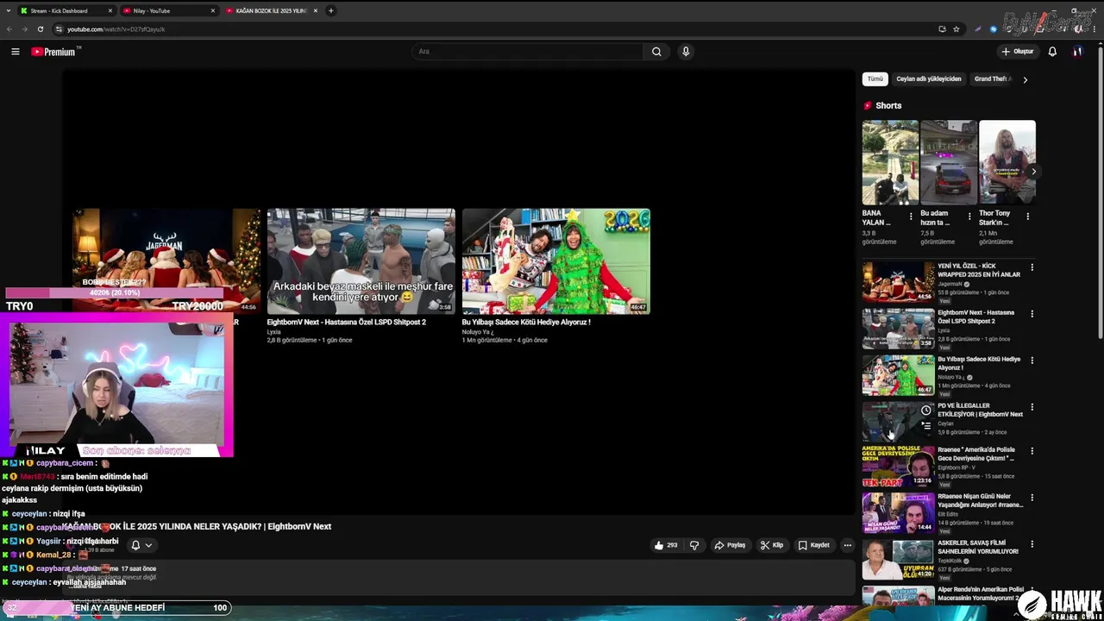
Task: Click the browser forward arrow
Action: coord(25,28)
